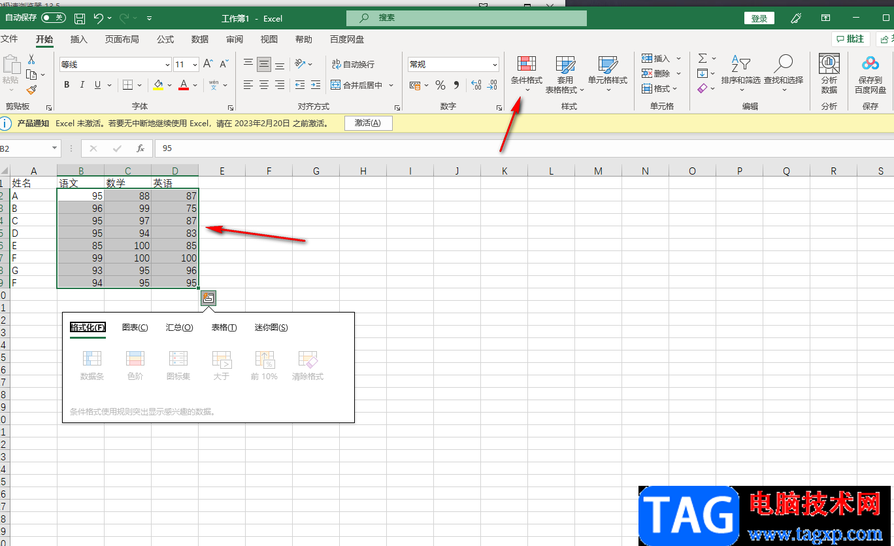The image size is (894, 546).
Task: Click the formula bar showing 95
Action: 524,148
